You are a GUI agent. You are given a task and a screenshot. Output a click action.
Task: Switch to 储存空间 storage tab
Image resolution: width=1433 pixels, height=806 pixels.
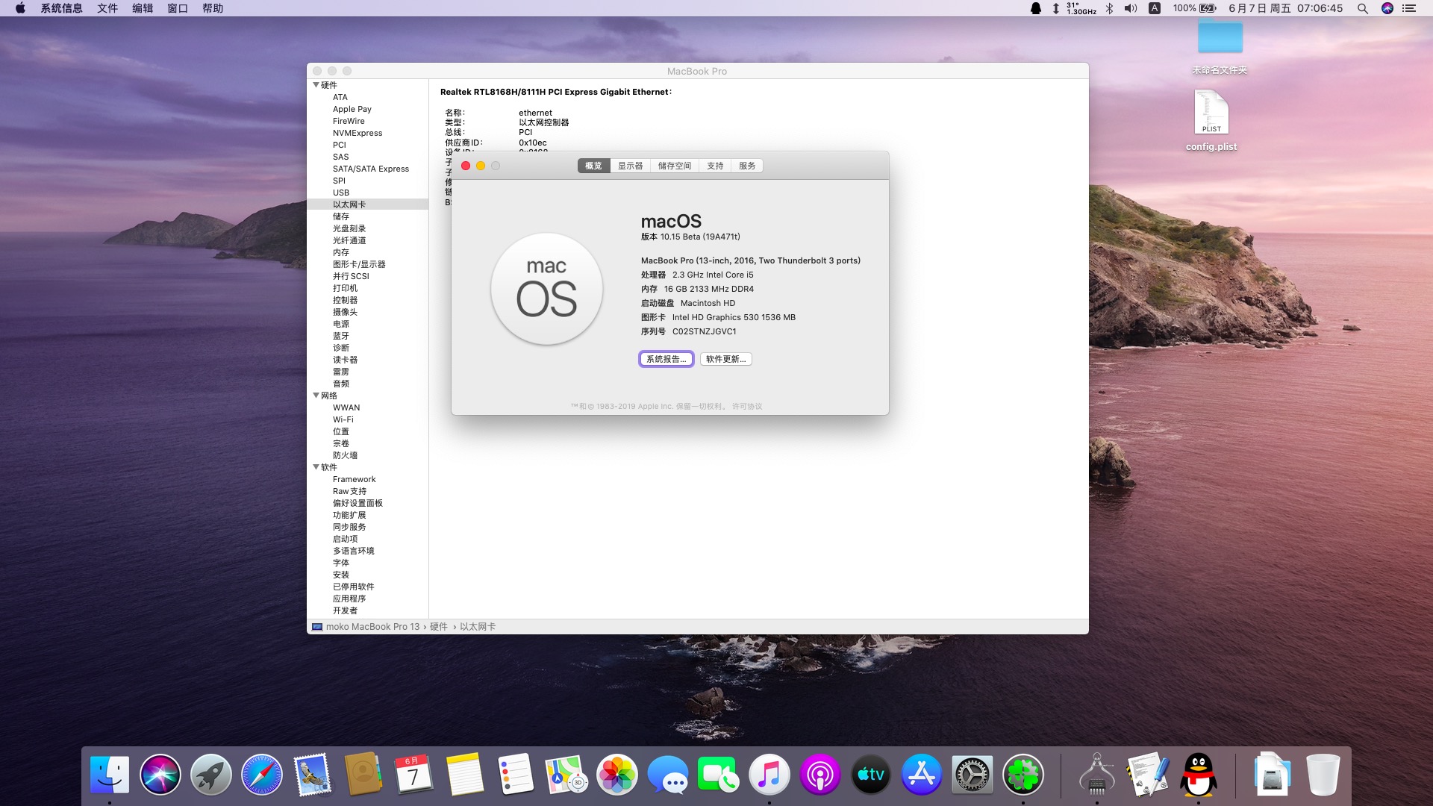click(x=675, y=166)
